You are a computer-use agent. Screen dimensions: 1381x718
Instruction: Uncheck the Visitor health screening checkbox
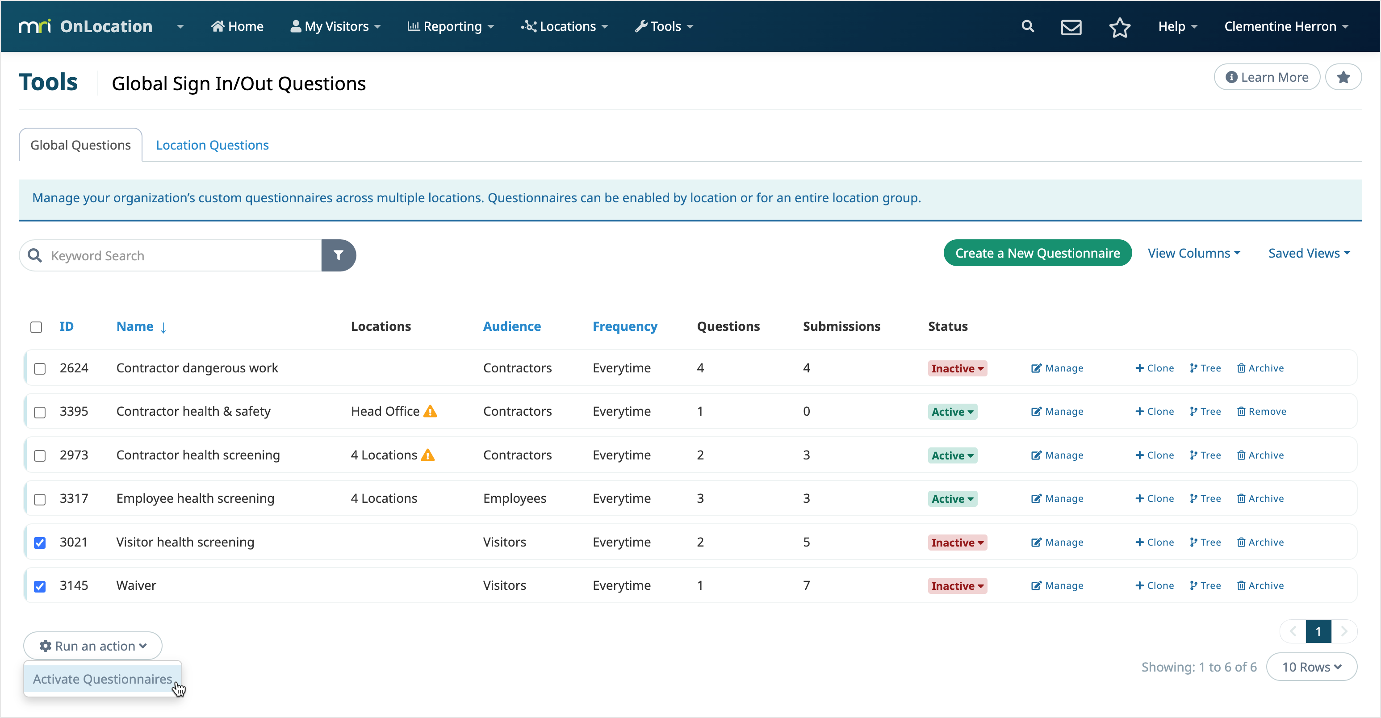[40, 543]
